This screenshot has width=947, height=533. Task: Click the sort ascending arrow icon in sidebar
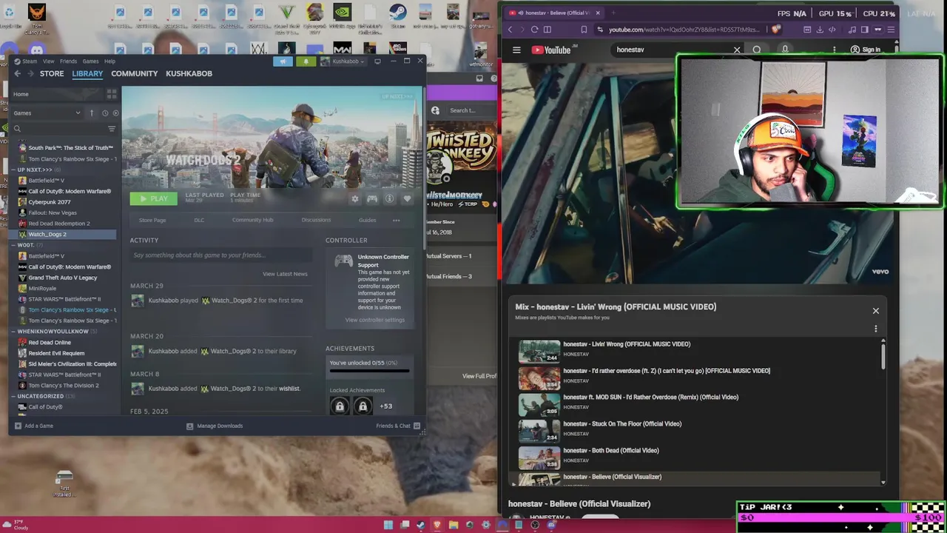[x=92, y=113]
